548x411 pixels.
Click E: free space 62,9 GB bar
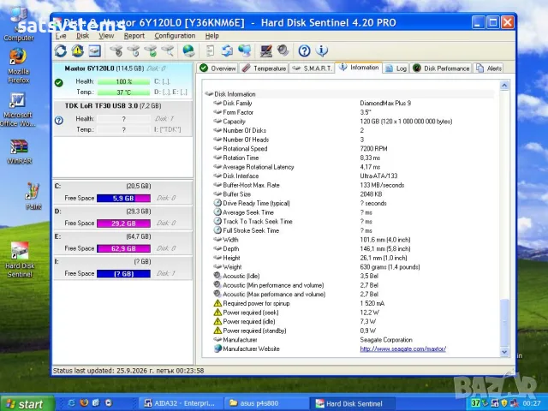point(123,248)
